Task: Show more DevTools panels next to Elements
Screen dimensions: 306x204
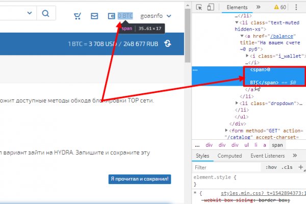Action: 259,8
